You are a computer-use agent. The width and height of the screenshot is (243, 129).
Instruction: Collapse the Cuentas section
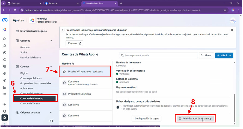pyautogui.click(x=51, y=66)
